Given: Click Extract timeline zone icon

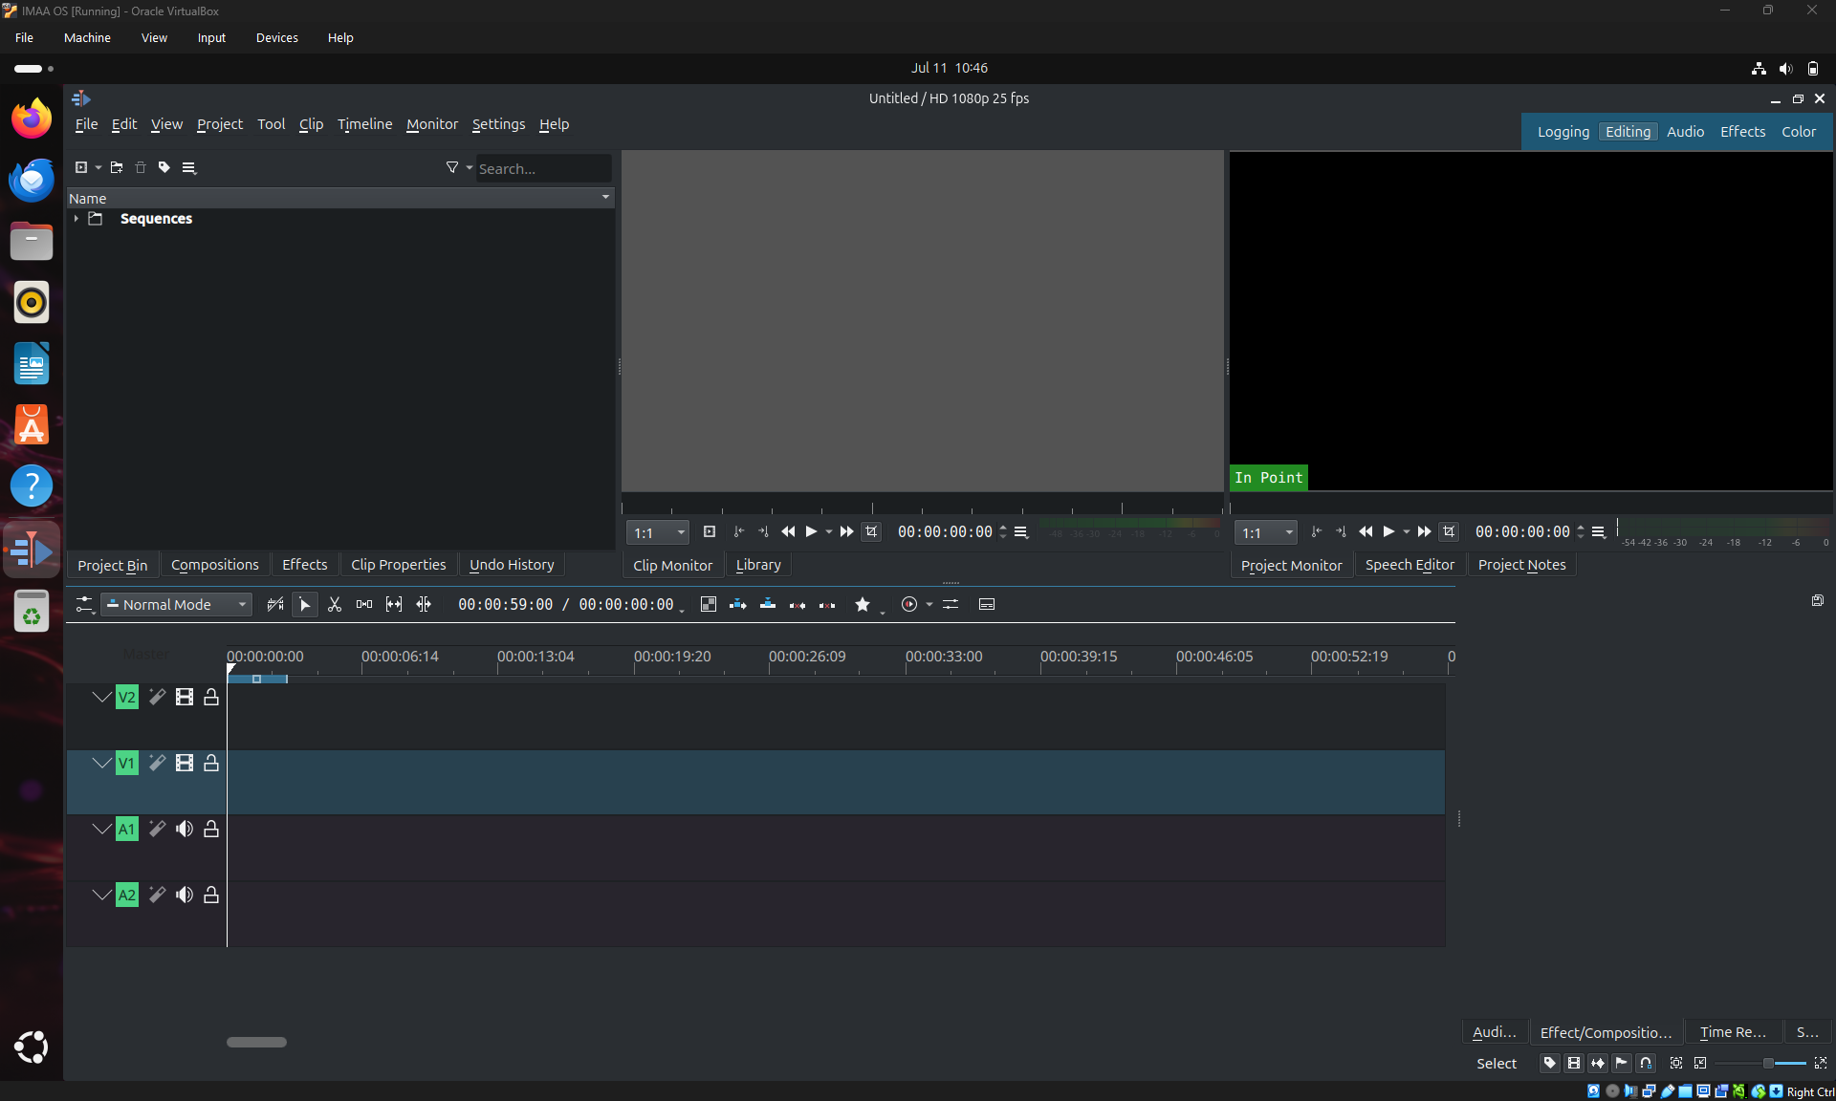Looking at the screenshot, I should 798,604.
